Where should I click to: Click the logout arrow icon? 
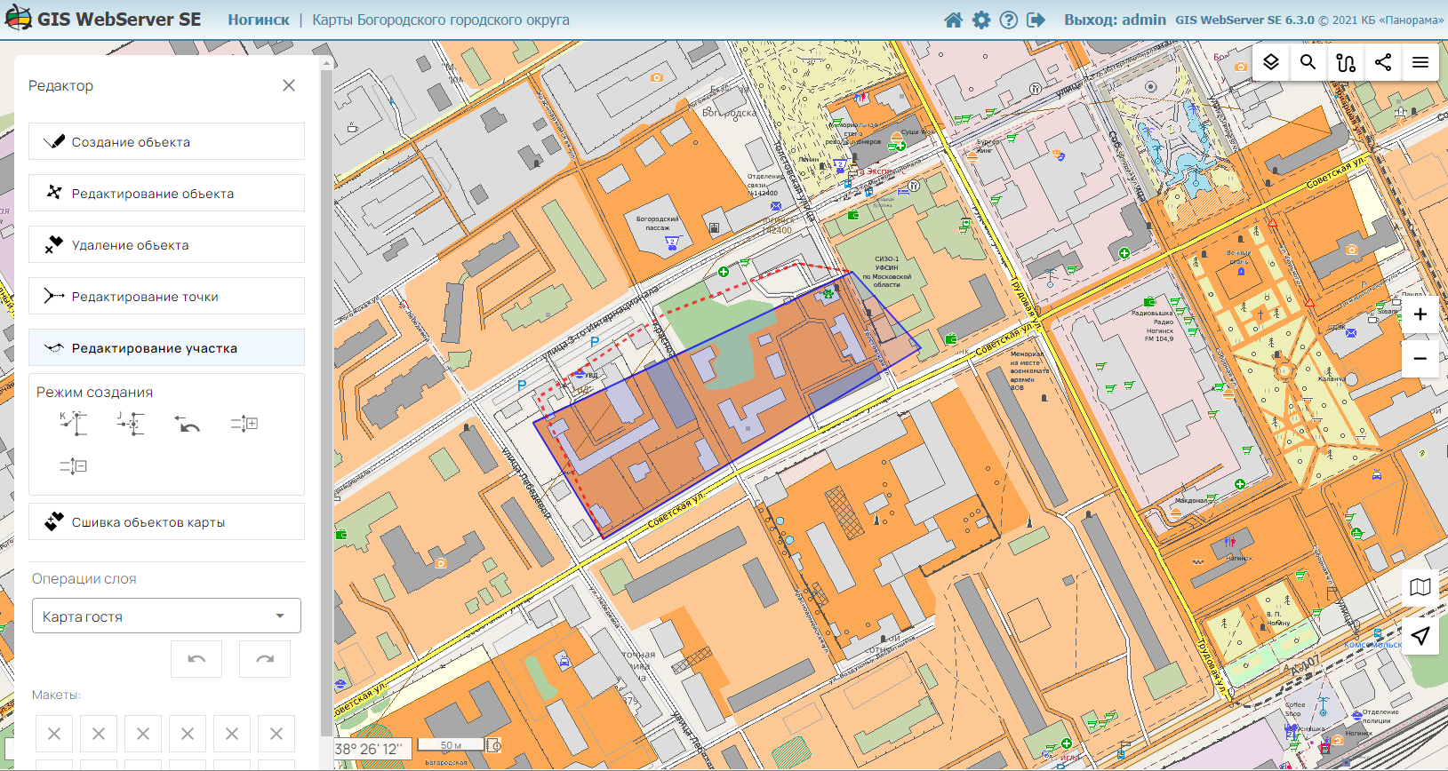(1036, 20)
